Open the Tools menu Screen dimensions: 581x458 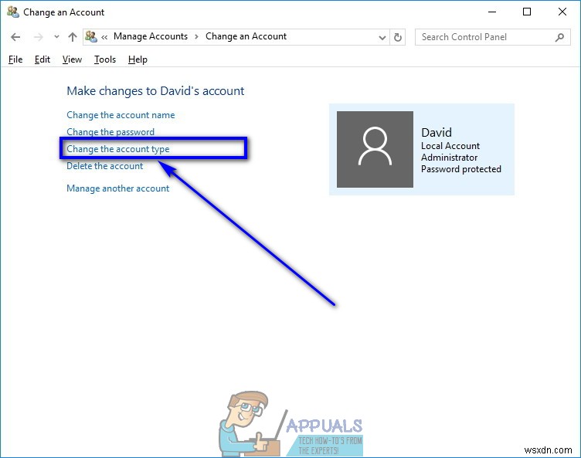pyautogui.click(x=105, y=59)
